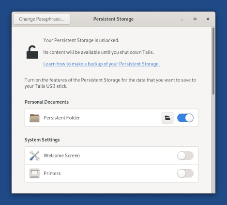Click the Persistent Folder folder icon
This screenshot has width=227, height=205.
pos(34,118)
